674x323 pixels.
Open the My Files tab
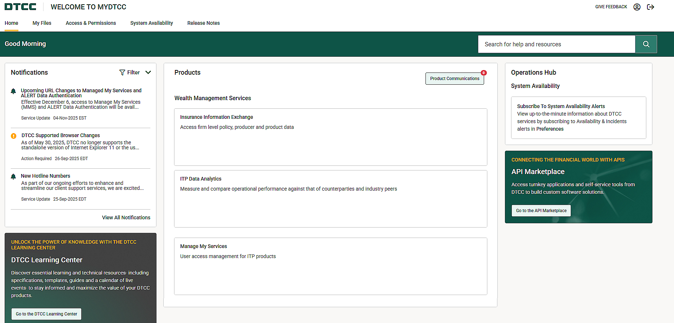point(42,23)
